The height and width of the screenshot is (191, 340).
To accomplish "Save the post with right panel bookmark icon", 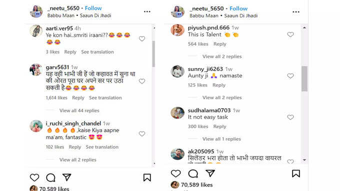I will (x=296, y=174).
